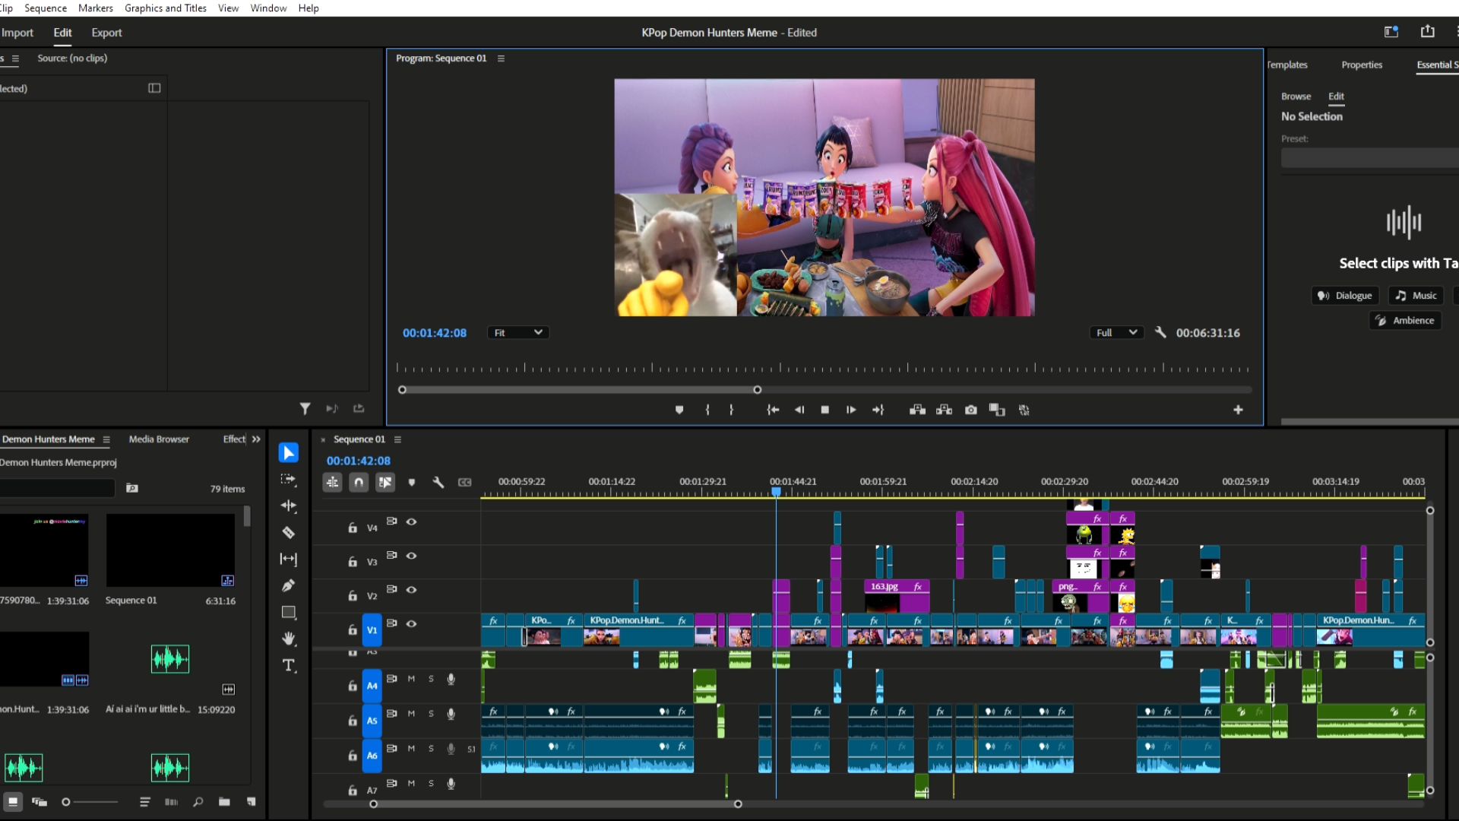
Task: Click the filter icon in Source panel
Action: tap(305, 408)
